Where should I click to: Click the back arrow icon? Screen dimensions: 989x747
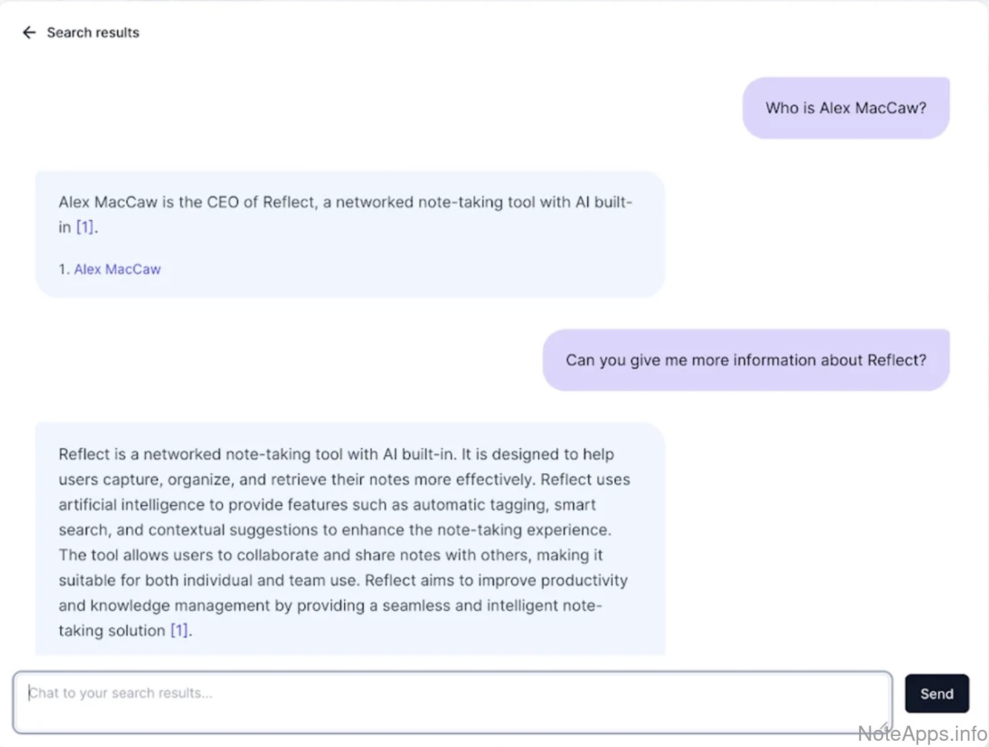point(29,32)
